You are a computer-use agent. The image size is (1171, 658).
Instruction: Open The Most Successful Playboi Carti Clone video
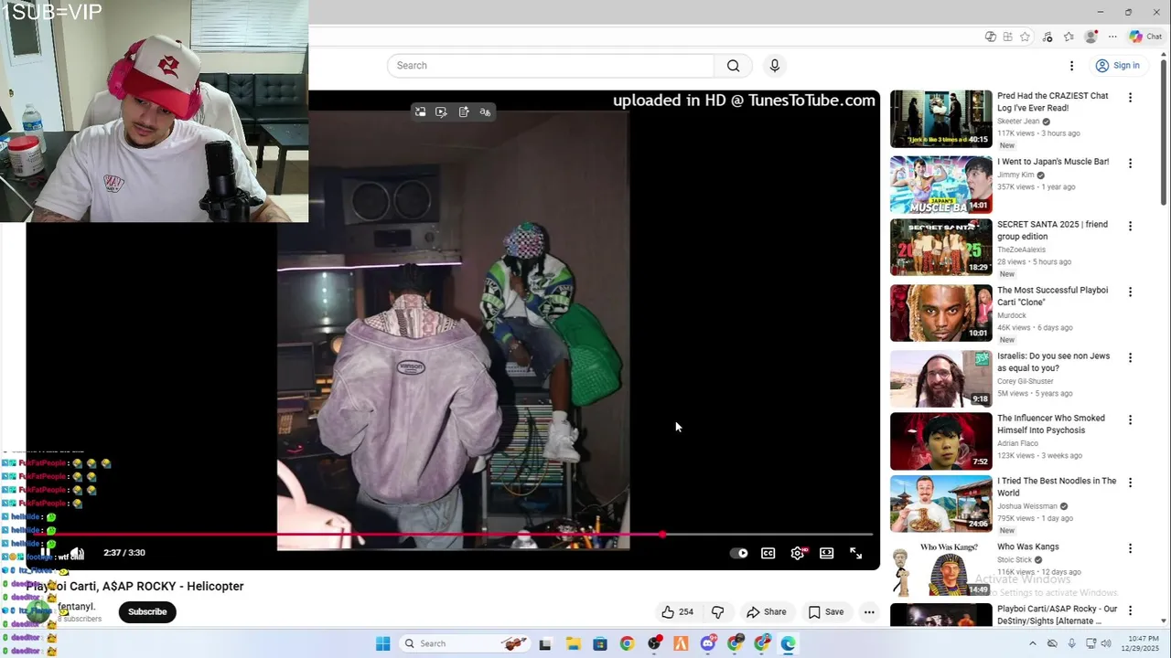coord(1052,296)
